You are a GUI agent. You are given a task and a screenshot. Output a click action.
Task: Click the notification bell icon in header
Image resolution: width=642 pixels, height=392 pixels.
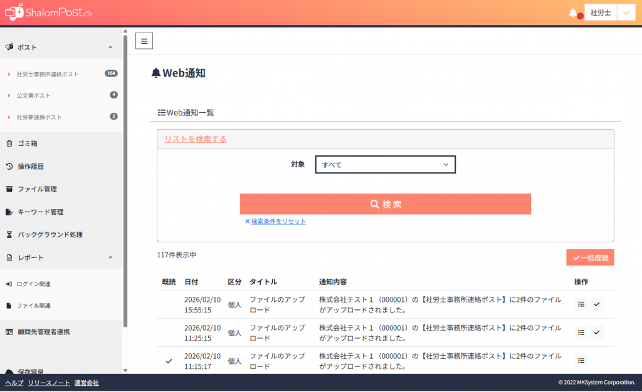(x=572, y=13)
